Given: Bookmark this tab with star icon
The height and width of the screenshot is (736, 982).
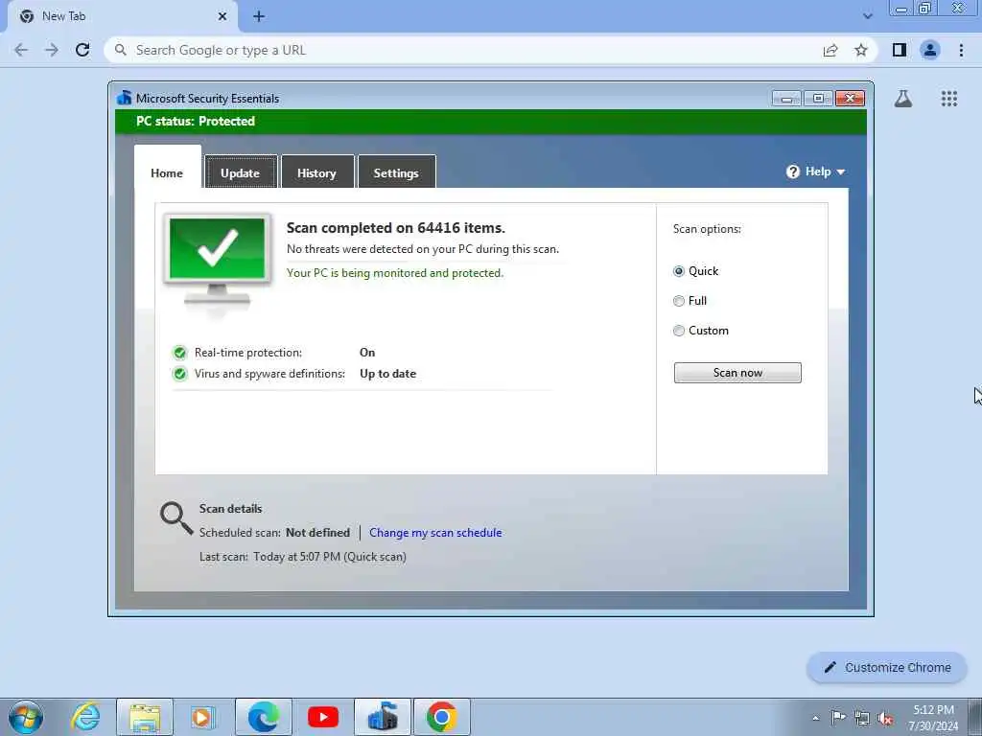Looking at the screenshot, I should (x=861, y=50).
